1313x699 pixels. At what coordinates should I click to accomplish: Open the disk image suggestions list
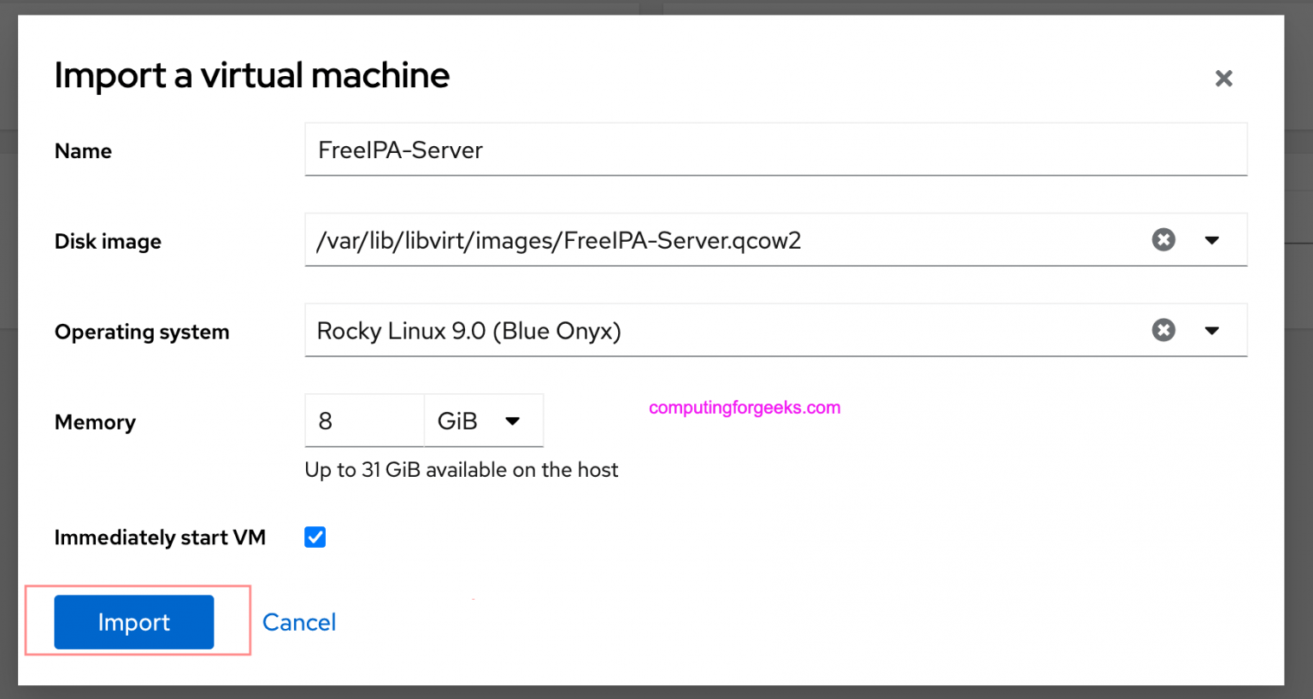coord(1213,240)
